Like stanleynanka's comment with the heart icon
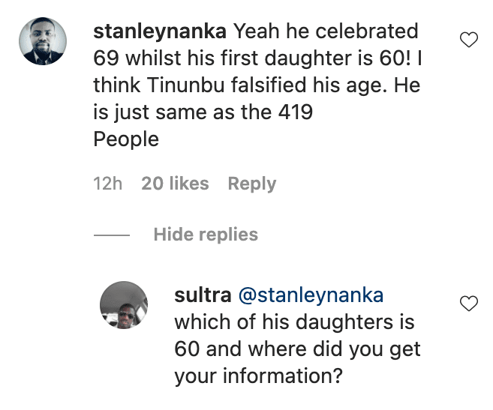This screenshot has height=410, width=493. 468,40
